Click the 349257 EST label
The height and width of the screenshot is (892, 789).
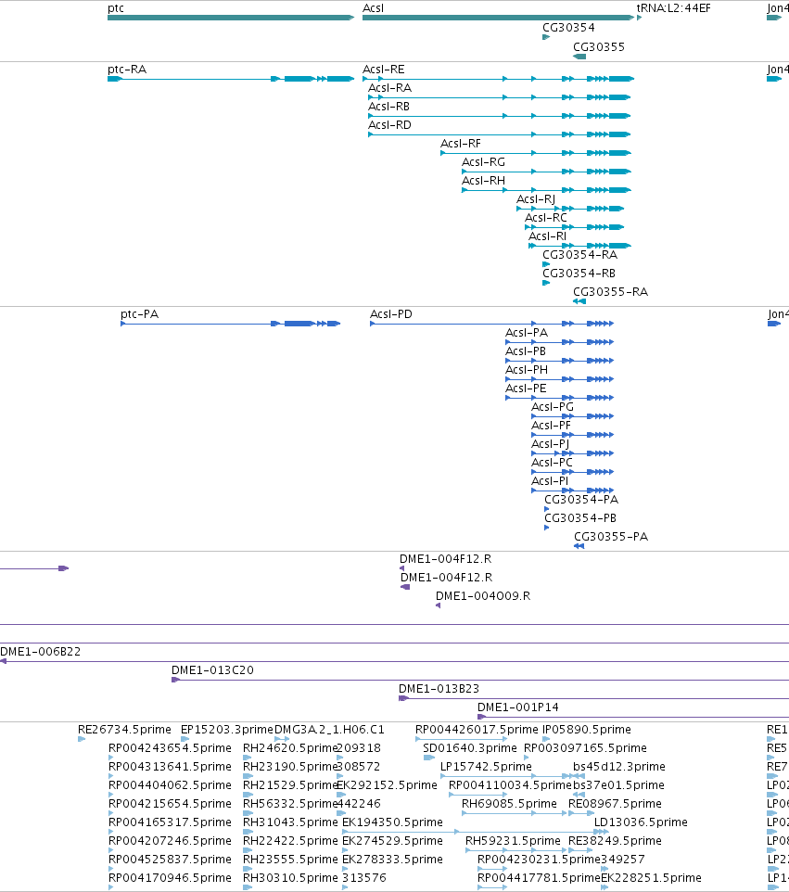(623, 859)
